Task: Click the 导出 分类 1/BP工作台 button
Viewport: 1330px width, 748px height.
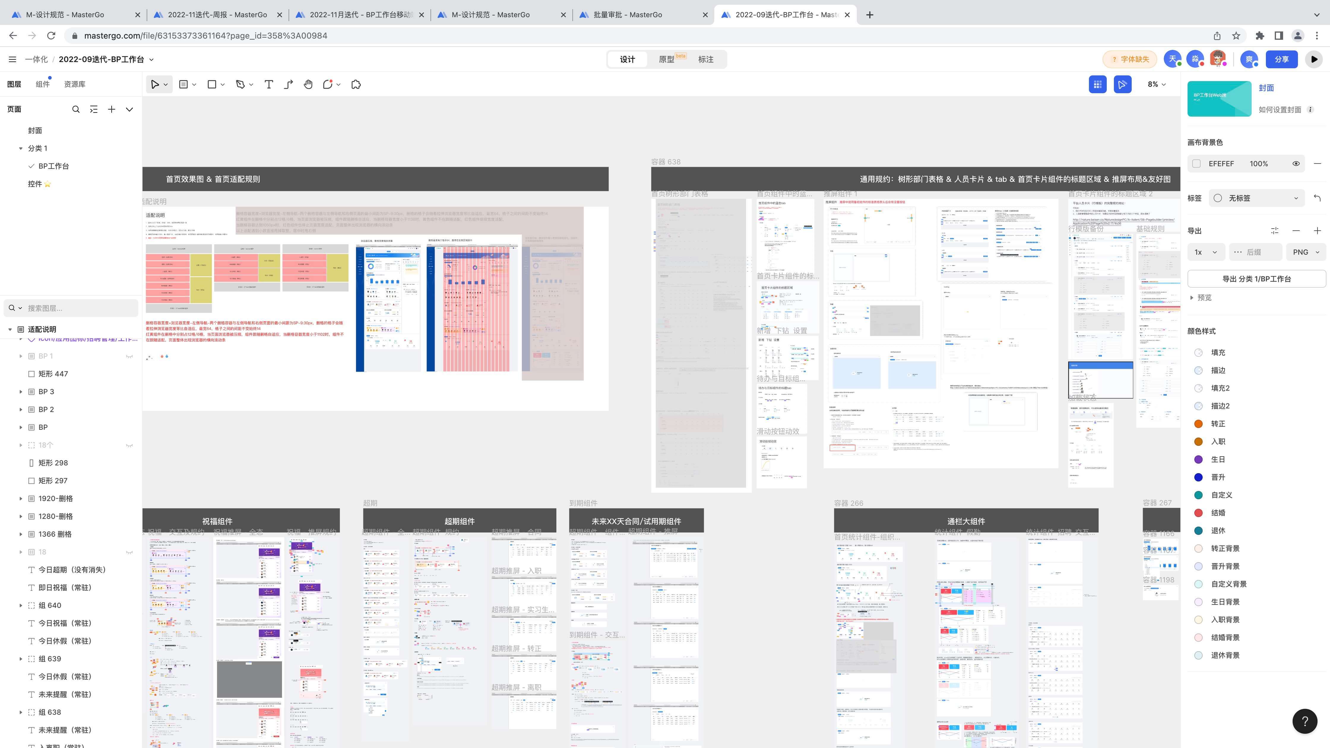Action: 1256,279
